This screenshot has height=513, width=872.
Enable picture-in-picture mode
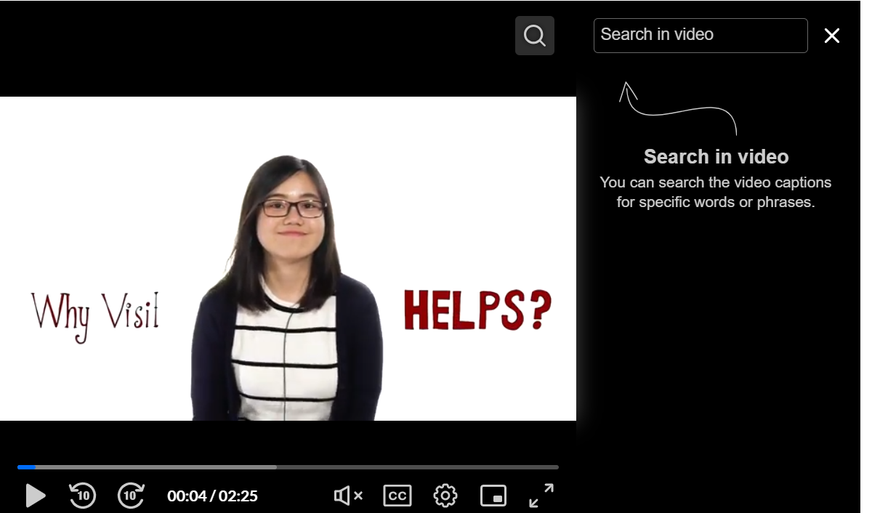(493, 496)
